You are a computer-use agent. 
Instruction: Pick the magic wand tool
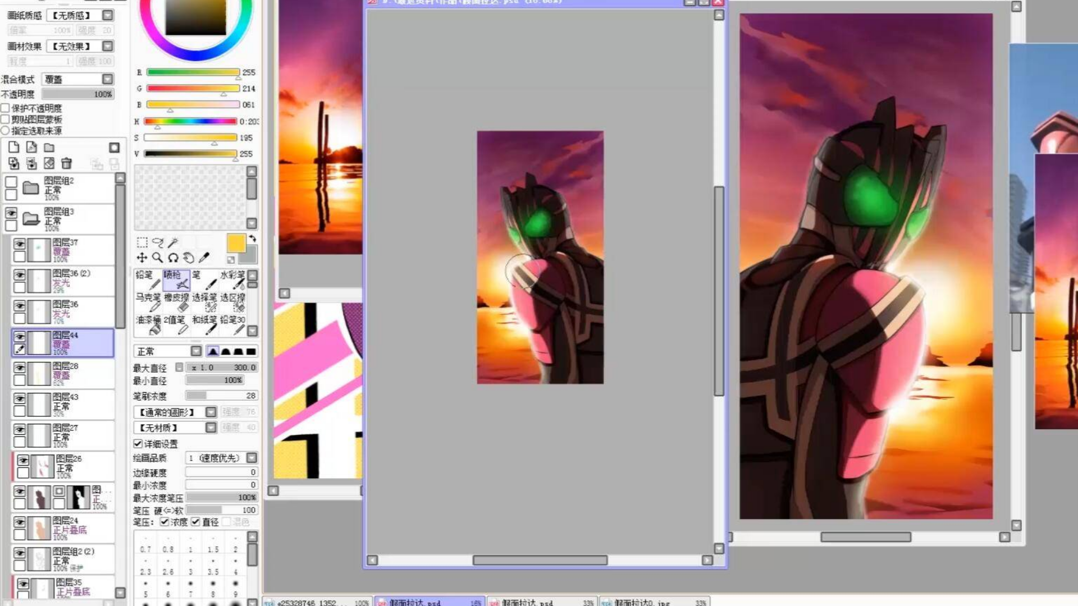point(173,242)
